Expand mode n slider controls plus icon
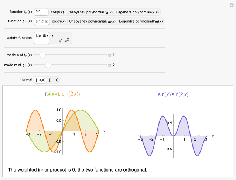The image size is (236, 180). [x=110, y=55]
